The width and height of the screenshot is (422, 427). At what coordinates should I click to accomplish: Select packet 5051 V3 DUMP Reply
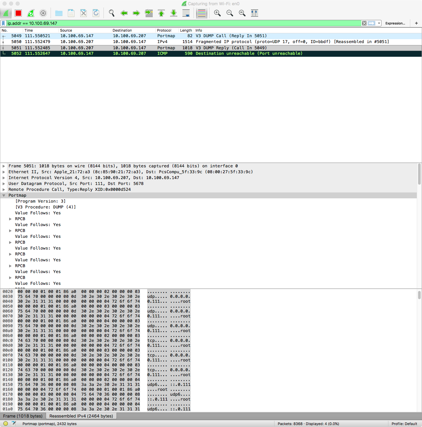click(x=211, y=48)
